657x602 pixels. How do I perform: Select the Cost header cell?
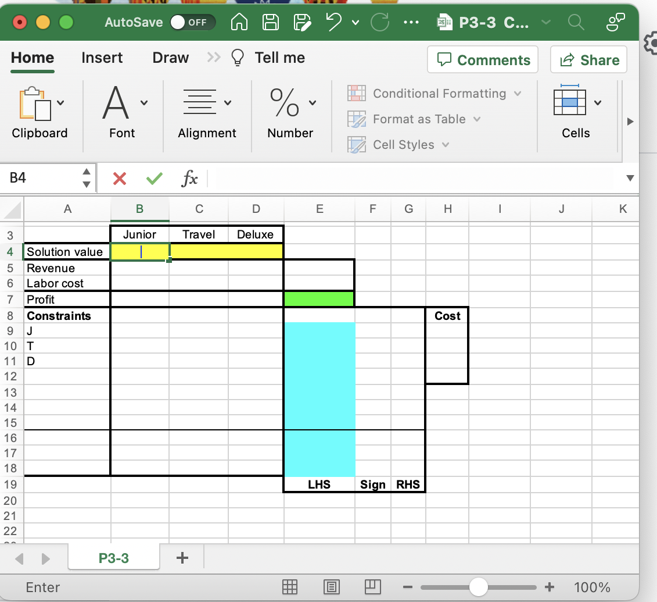click(x=447, y=315)
